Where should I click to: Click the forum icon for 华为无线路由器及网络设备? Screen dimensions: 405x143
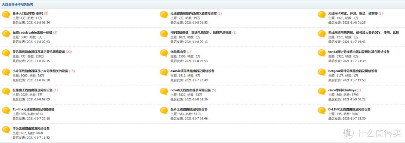tap(6, 130)
